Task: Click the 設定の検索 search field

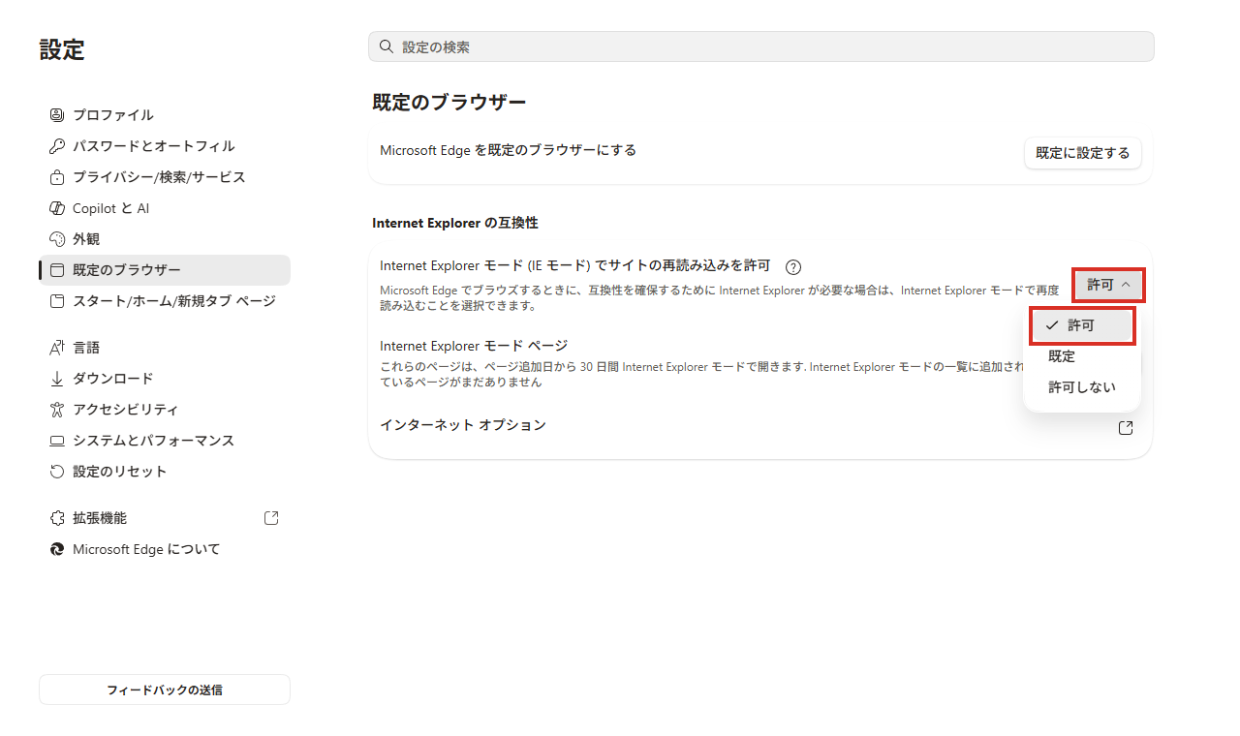Action: (761, 46)
